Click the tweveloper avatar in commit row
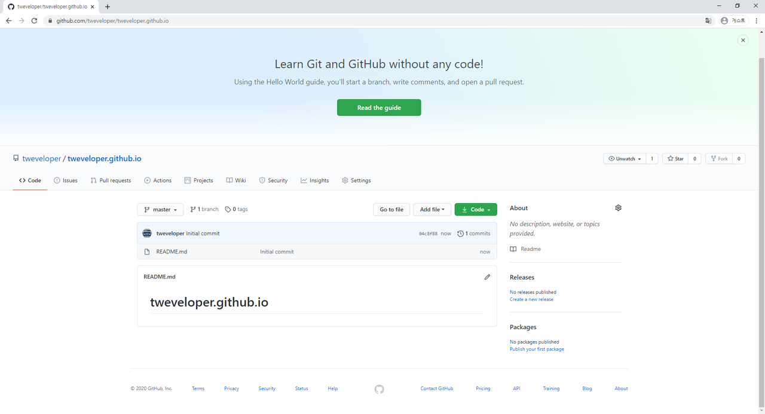Image resolution: width=765 pixels, height=414 pixels. [x=147, y=234]
